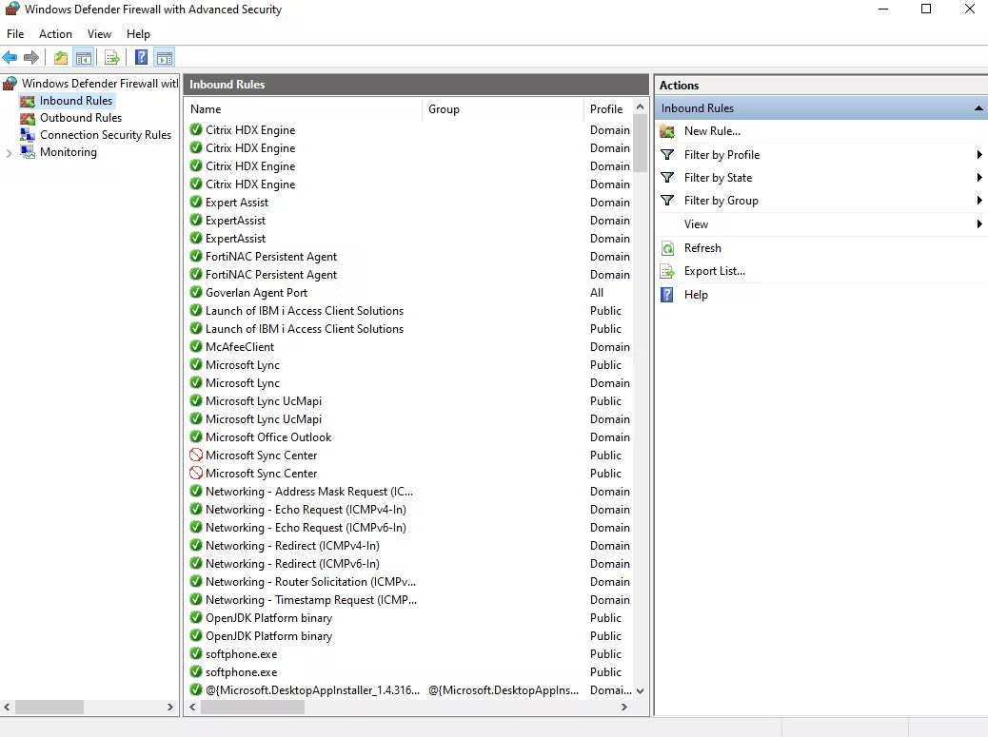Image resolution: width=988 pixels, height=737 pixels.
Task: Click the Connection Security Rules tree icon
Action: (x=27, y=135)
